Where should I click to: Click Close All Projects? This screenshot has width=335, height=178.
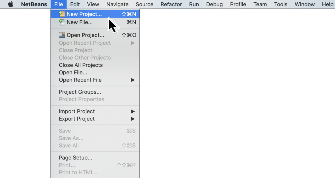click(81, 65)
